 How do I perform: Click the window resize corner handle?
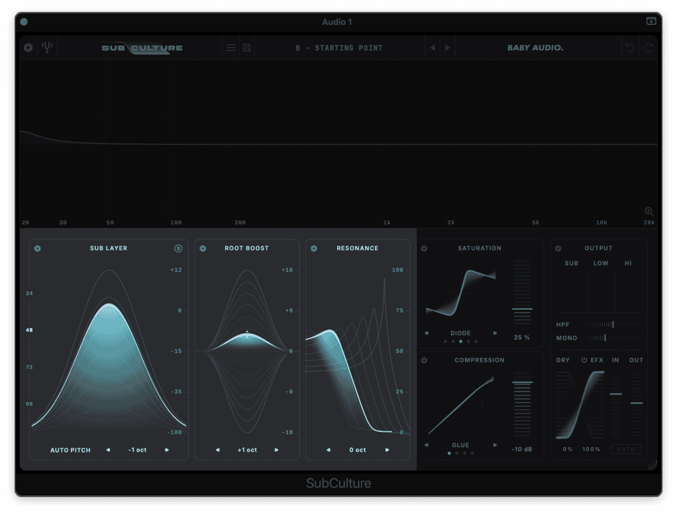click(652, 465)
